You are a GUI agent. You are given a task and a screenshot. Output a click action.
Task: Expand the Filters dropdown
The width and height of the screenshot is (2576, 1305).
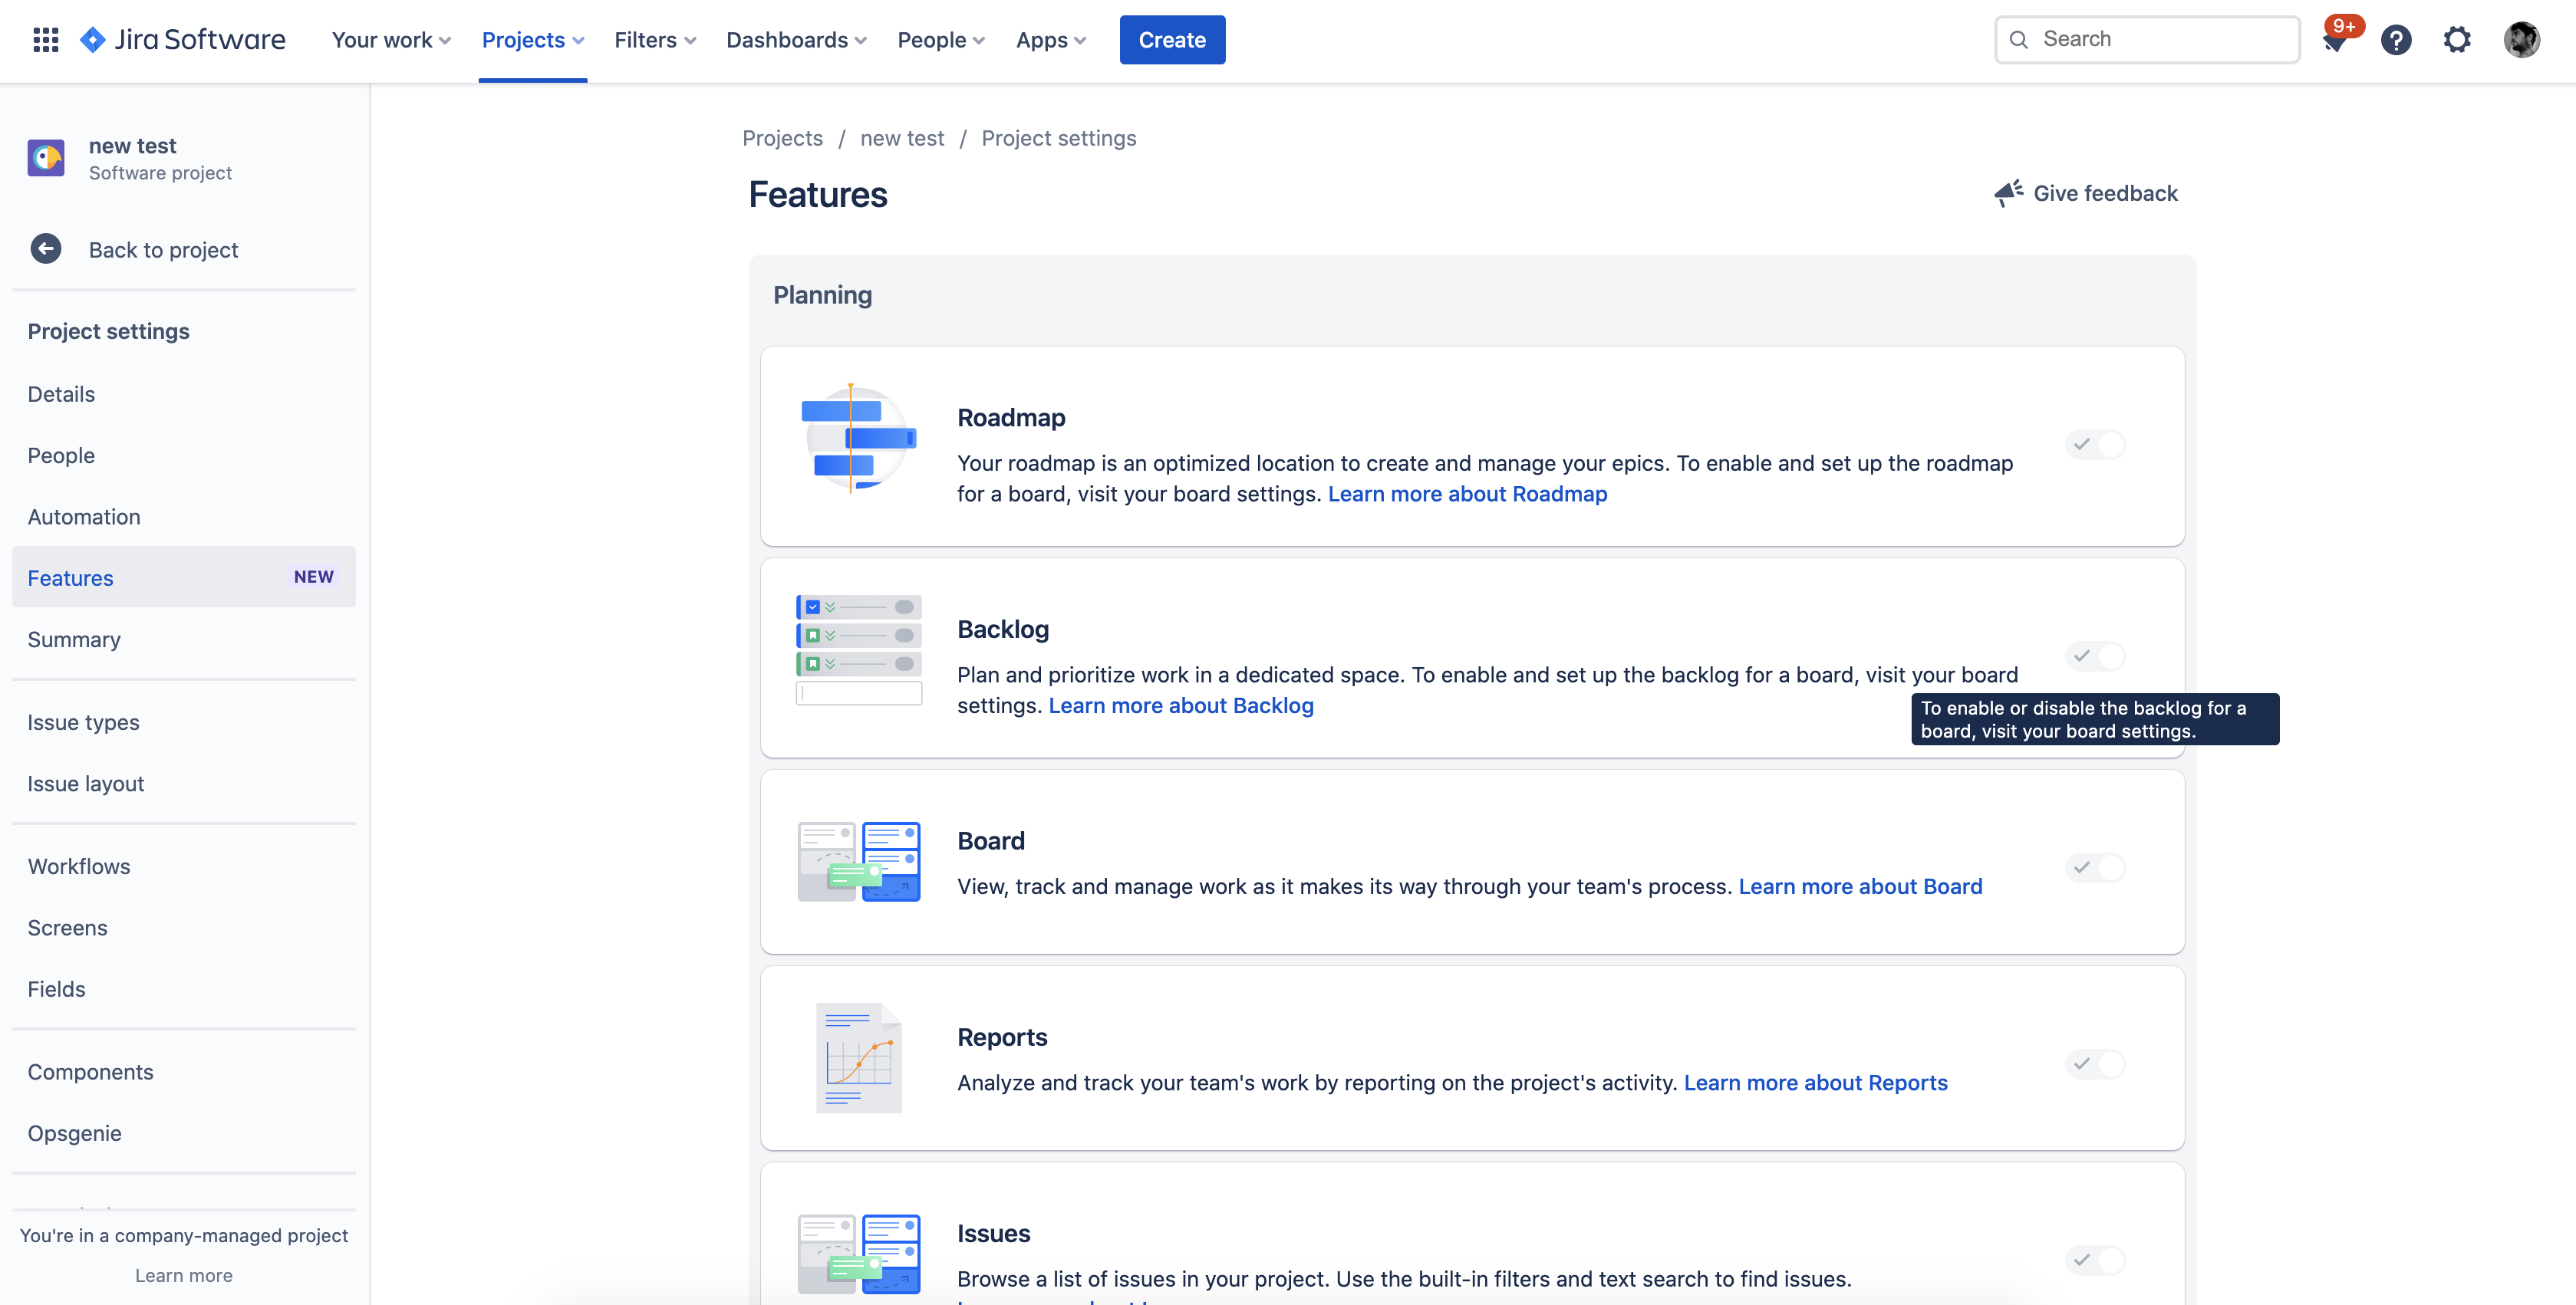pyautogui.click(x=655, y=40)
